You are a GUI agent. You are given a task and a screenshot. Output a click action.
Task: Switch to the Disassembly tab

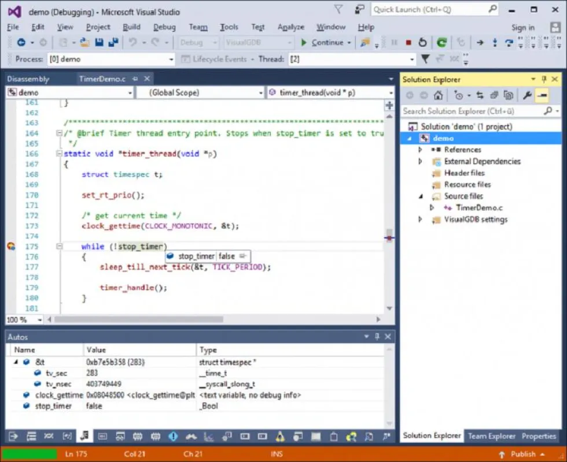point(28,79)
